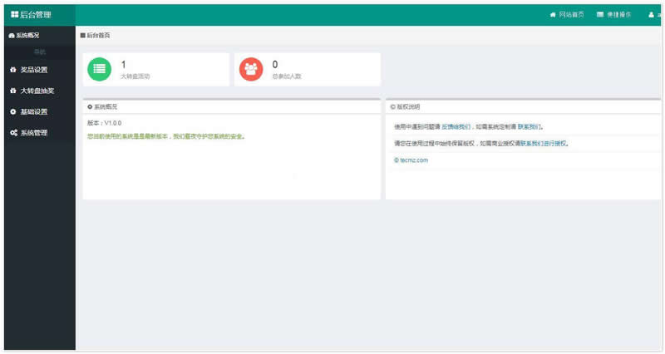Click the number 0 above 总参加人数

(275, 65)
